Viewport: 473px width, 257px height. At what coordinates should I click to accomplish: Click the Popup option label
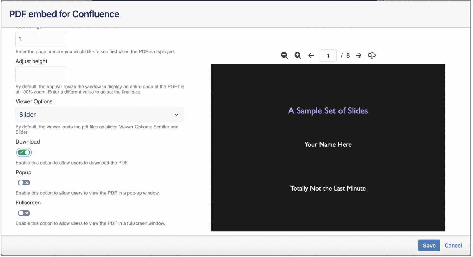pos(23,172)
